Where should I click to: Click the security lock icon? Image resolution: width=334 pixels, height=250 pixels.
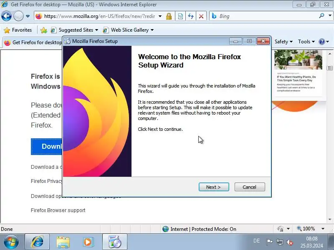pyautogui.click(x=169, y=16)
